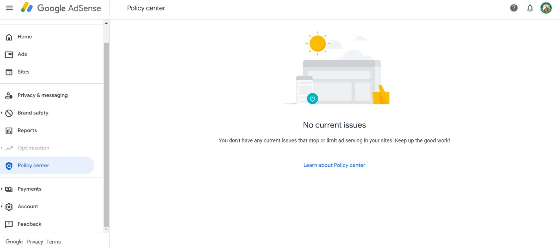Open the Privacy footer link

(x=35, y=242)
